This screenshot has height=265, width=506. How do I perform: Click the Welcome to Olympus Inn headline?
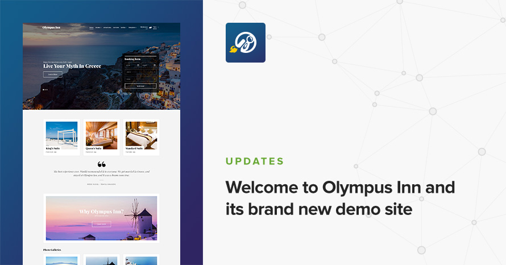coord(340,198)
